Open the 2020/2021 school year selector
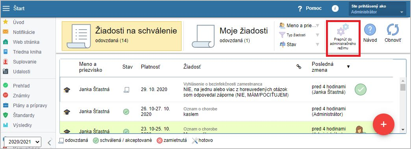 [23, 142]
